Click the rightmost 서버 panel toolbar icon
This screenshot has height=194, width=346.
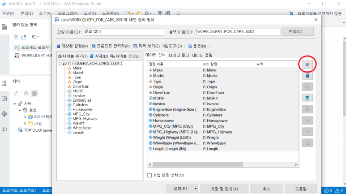34,94
